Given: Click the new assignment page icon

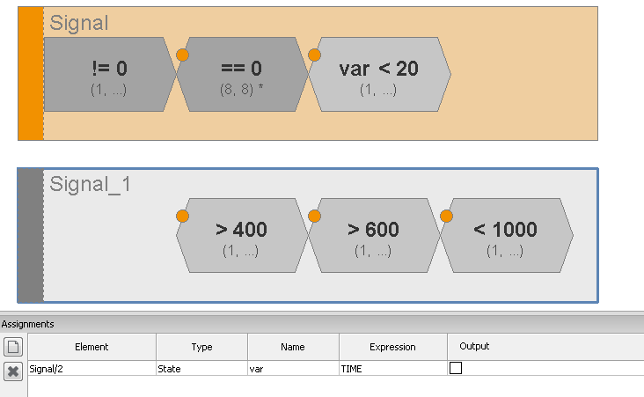Looking at the screenshot, I should tap(13, 347).
